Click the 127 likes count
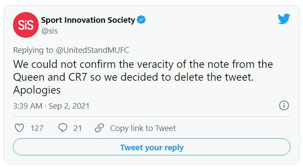 [x=37, y=128]
